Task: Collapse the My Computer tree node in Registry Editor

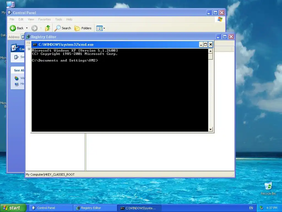Action: 29,49
